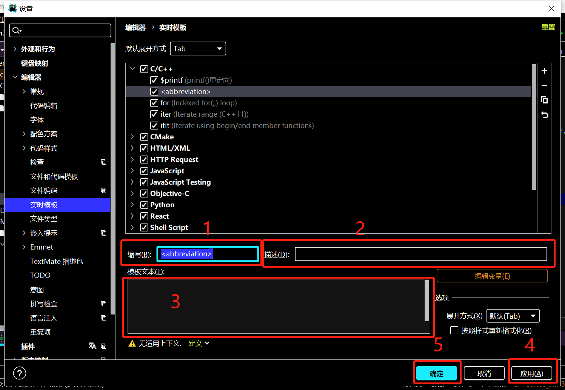Click the CLion logo in the title bar
The width and height of the screenshot is (565, 390).
coord(12,8)
